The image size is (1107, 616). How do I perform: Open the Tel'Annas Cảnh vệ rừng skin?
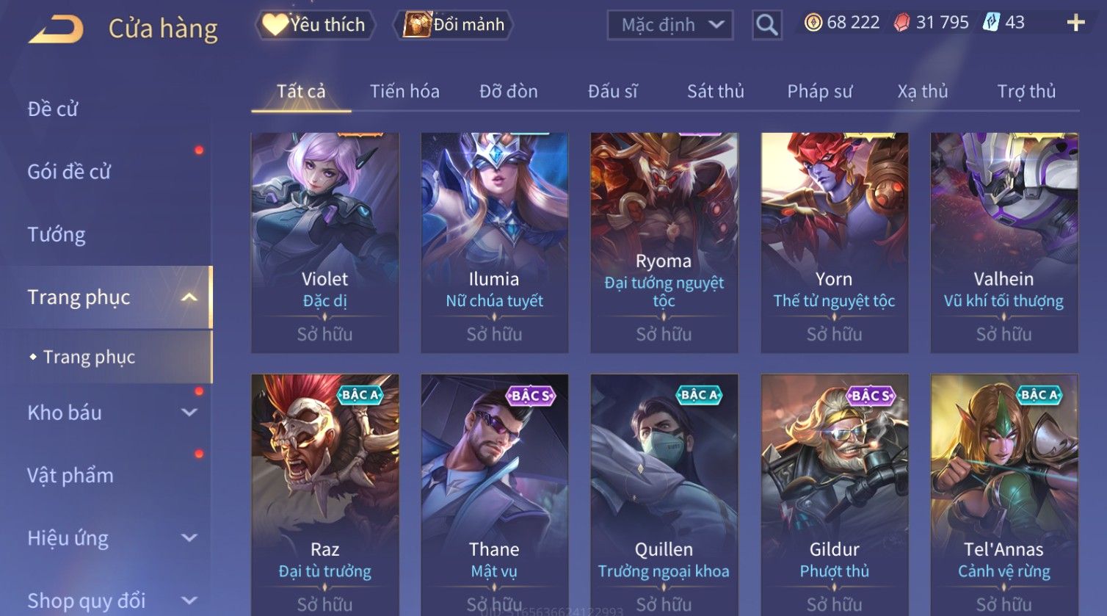(1004, 495)
